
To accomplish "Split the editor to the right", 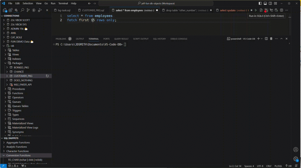I will 281,10.
